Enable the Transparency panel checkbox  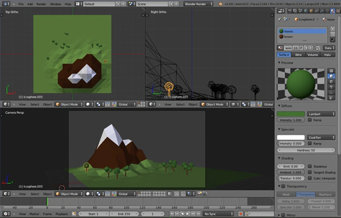[x=283, y=186]
